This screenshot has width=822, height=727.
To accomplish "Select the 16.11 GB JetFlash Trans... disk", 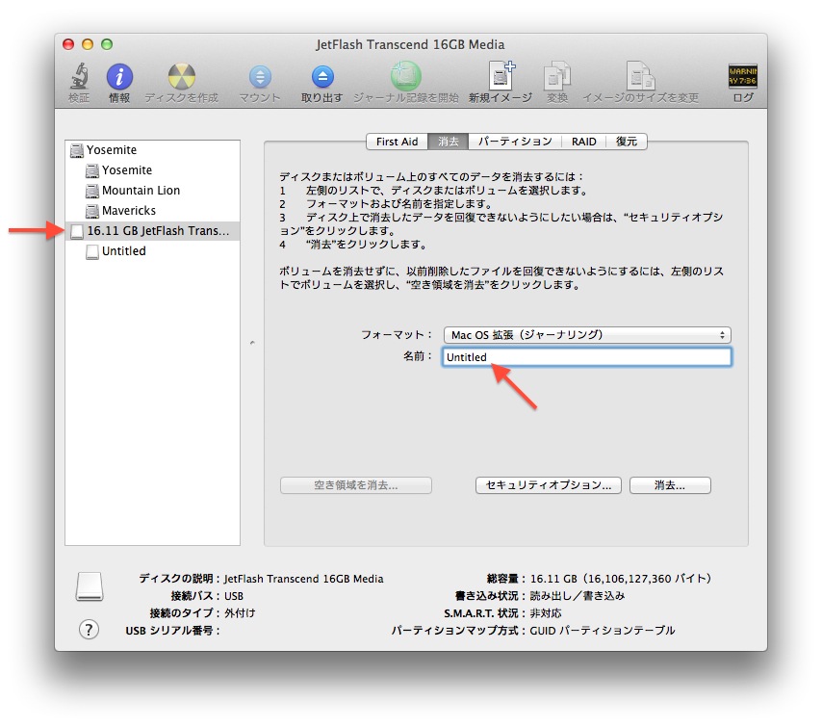I will coord(152,231).
